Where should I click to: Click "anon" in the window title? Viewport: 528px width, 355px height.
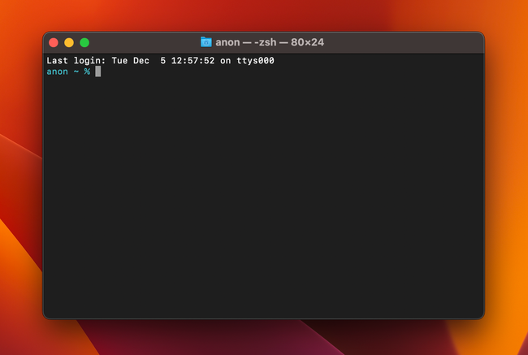[x=227, y=42]
